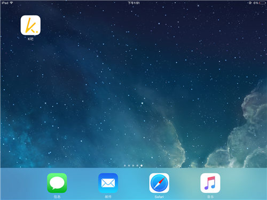Launch the green Messages app in dock
This screenshot has height=200, width=267.
[x=57, y=183]
